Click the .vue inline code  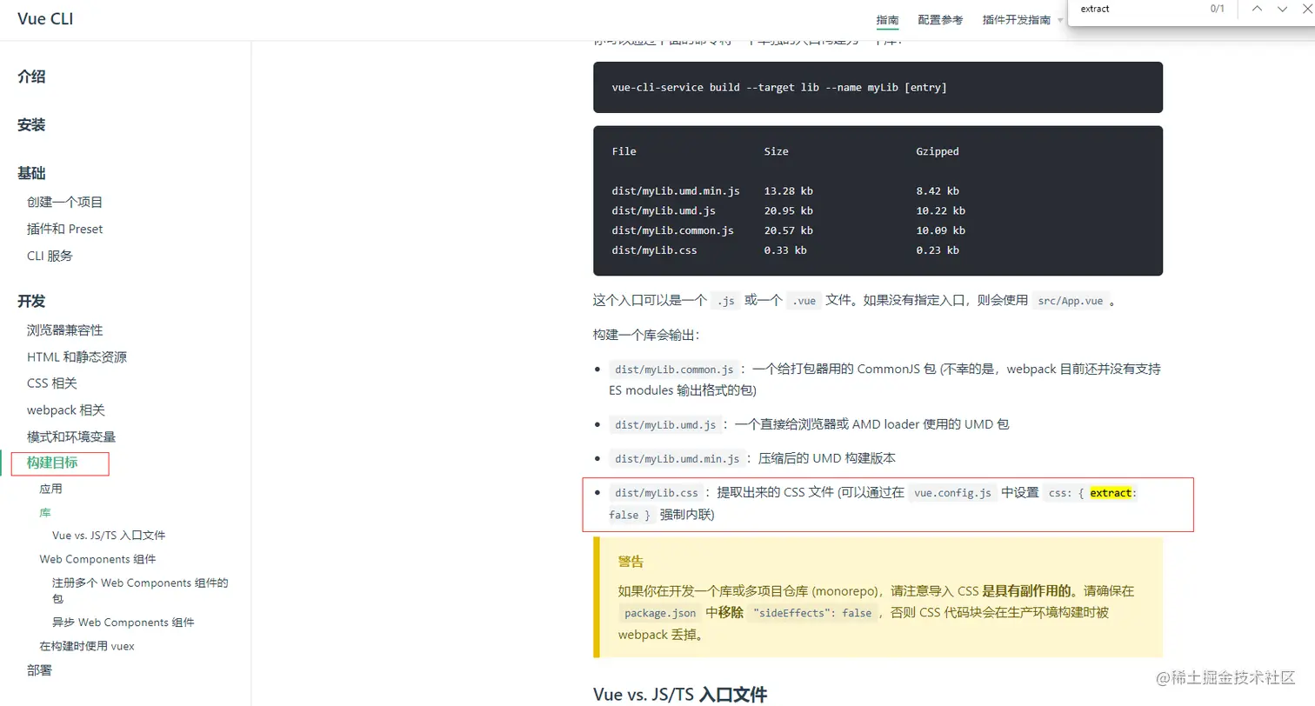click(803, 302)
